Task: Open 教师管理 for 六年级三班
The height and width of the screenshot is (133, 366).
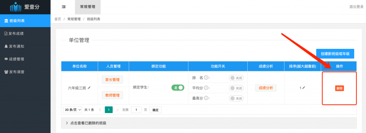Action: pyautogui.click(x=112, y=95)
